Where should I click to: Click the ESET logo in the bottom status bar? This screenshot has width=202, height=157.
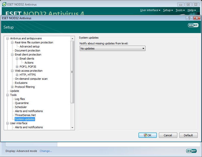(191, 151)
